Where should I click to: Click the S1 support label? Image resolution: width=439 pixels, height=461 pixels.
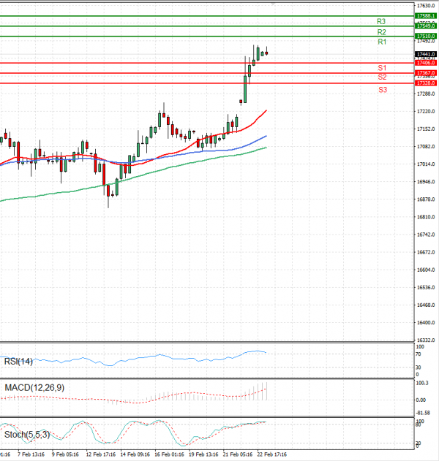(x=382, y=68)
